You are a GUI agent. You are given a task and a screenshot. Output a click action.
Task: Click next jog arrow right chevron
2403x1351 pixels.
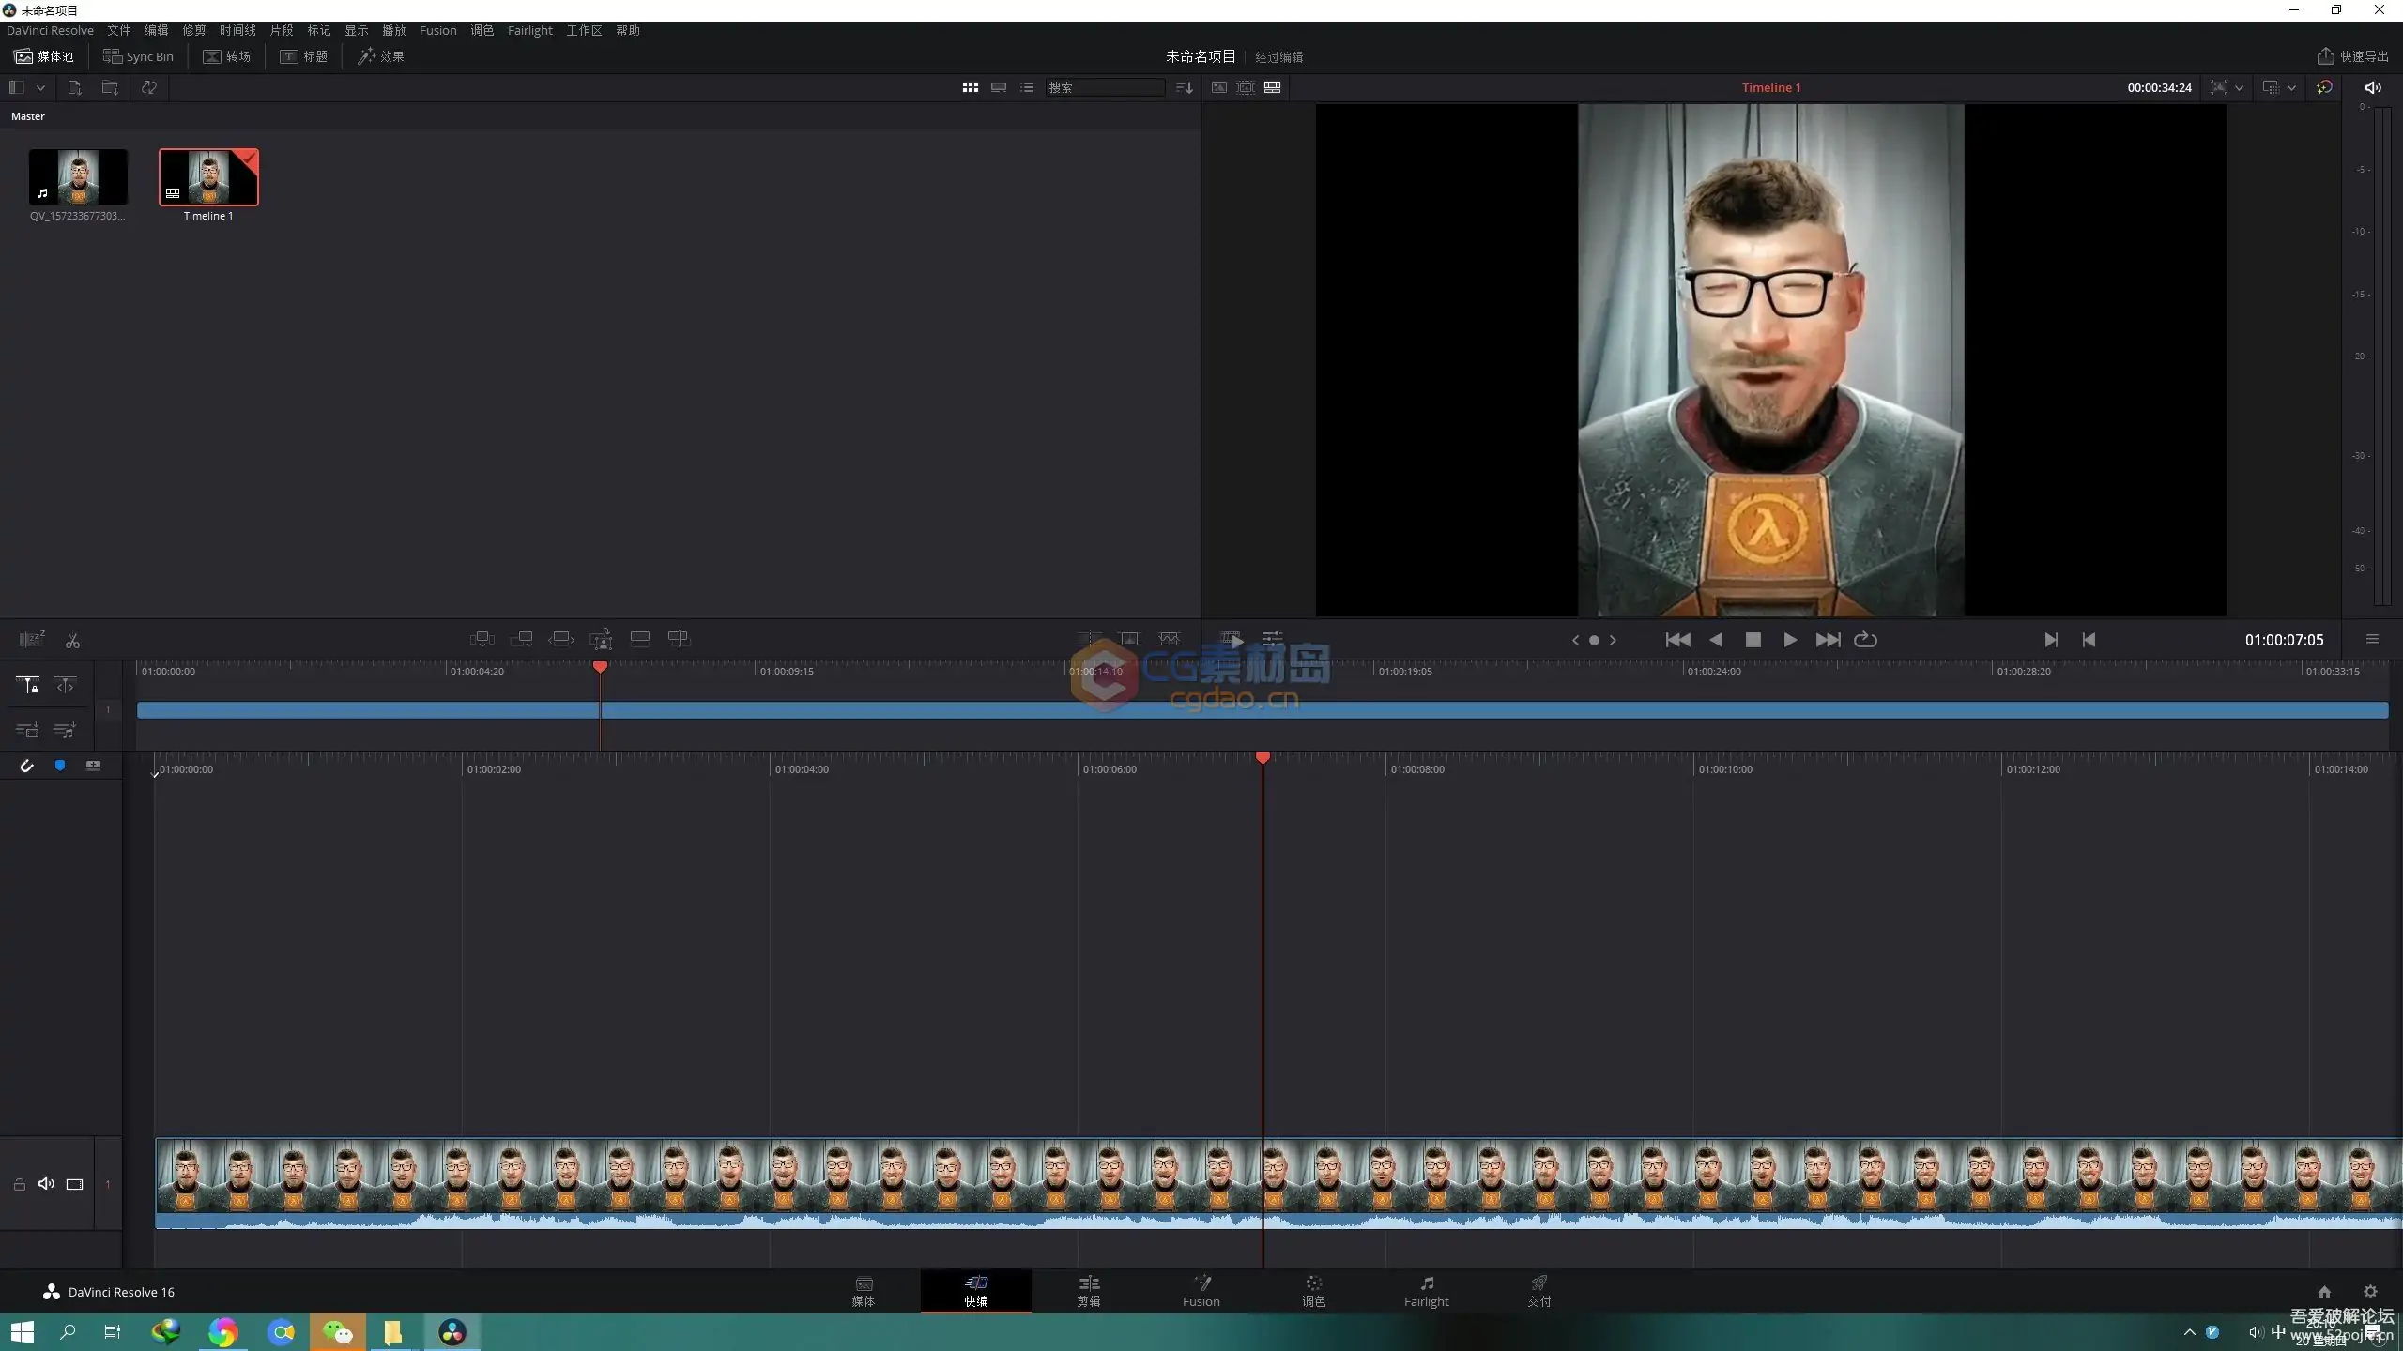coord(1613,641)
